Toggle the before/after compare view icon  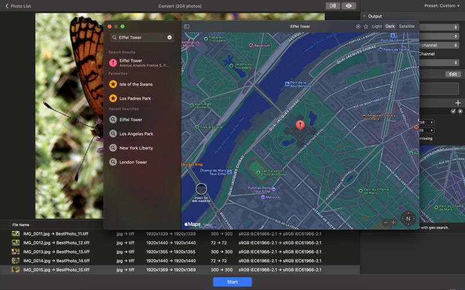[332, 6]
